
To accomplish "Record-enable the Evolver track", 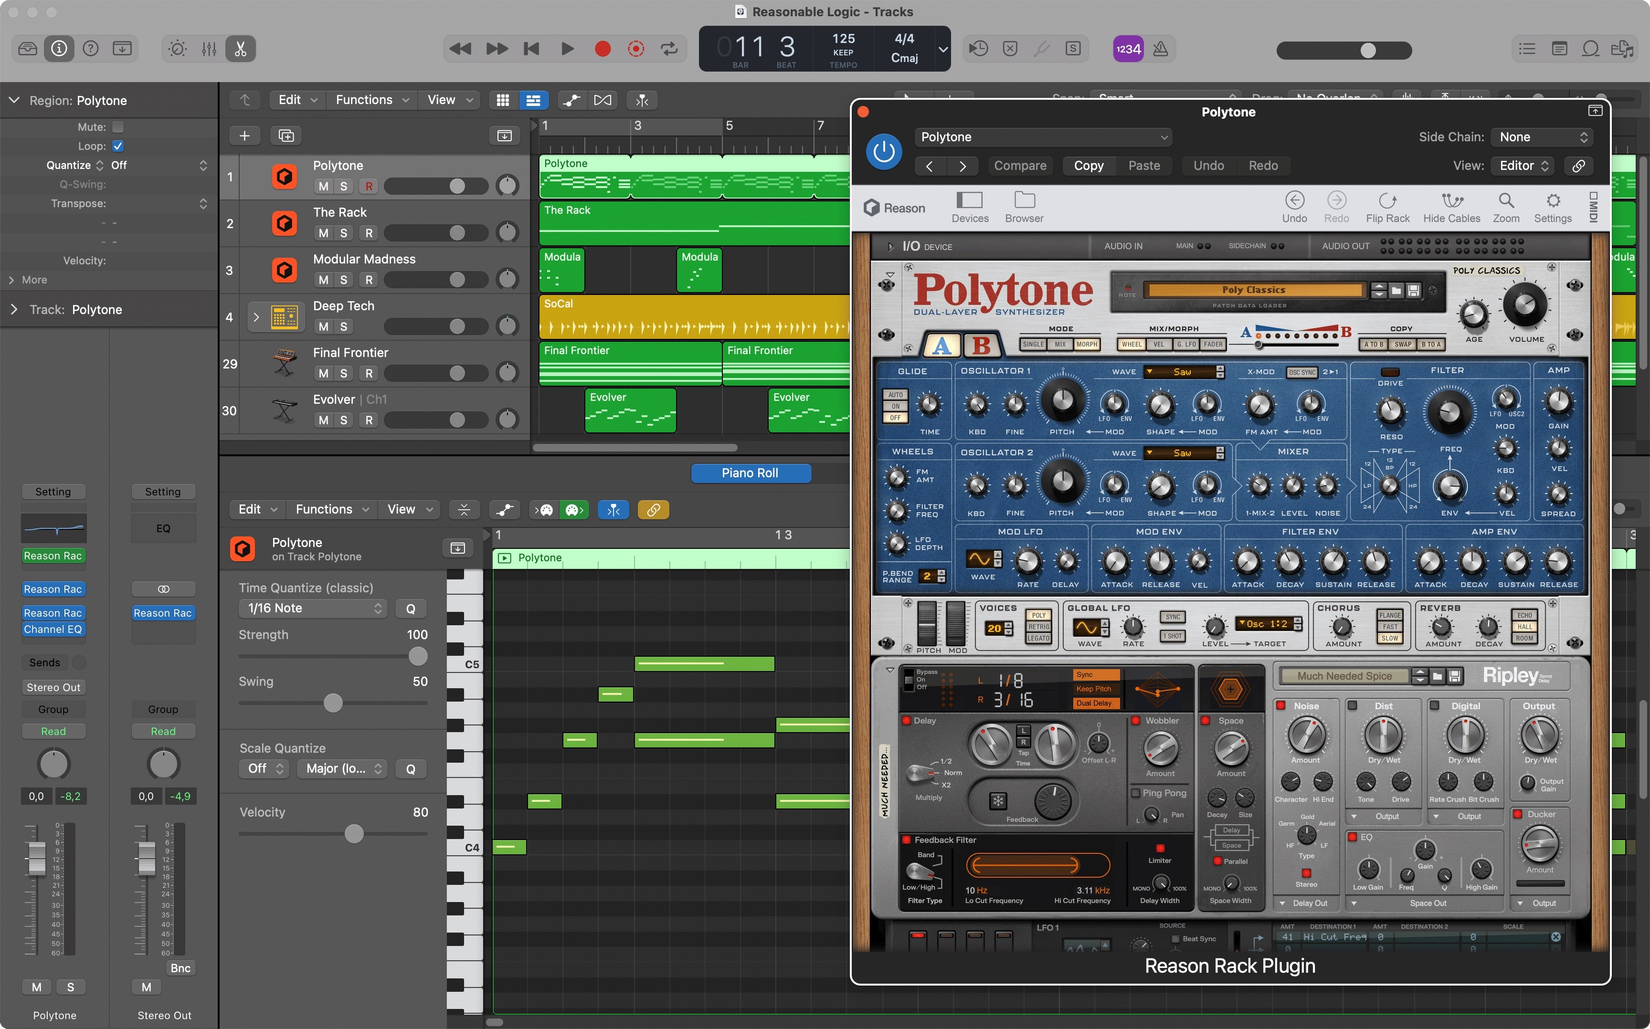I will click(368, 420).
